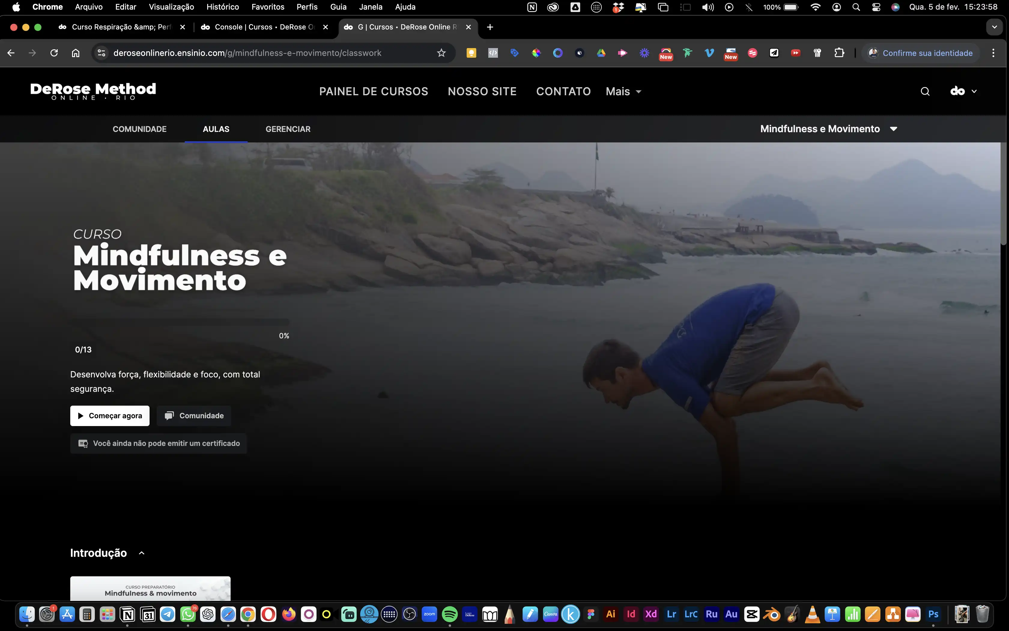Image resolution: width=1009 pixels, height=631 pixels.
Task: Collapse the Introdução section
Action: (142, 553)
